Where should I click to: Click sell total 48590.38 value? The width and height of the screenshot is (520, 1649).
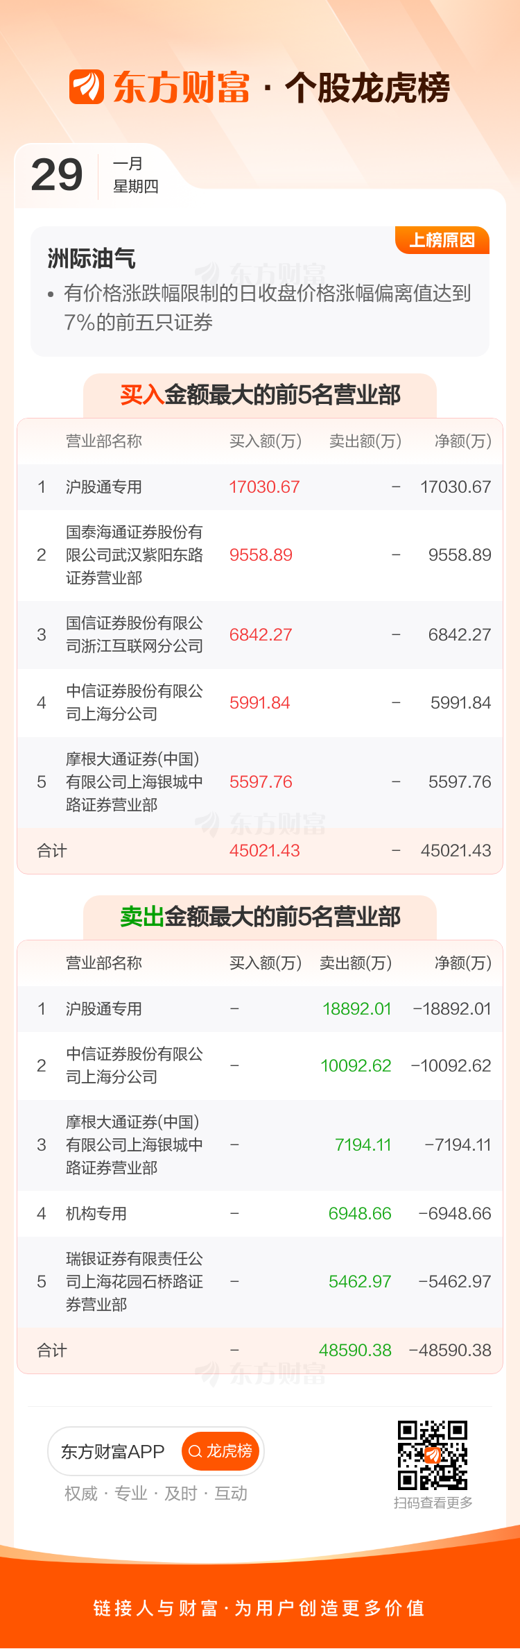tap(355, 1350)
